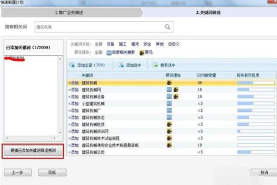The image size is (277, 185).
Task: Select step 2.关键词筛选
Action: [x=208, y=13]
